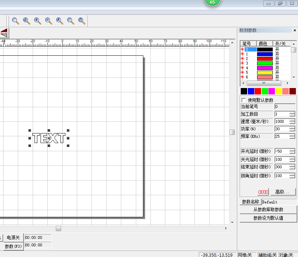Click the 功率 (%) spinner arrows
The image size is (298, 257).
(x=292, y=129)
